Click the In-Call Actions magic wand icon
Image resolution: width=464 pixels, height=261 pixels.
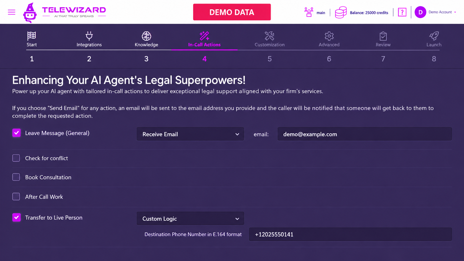[x=205, y=36]
